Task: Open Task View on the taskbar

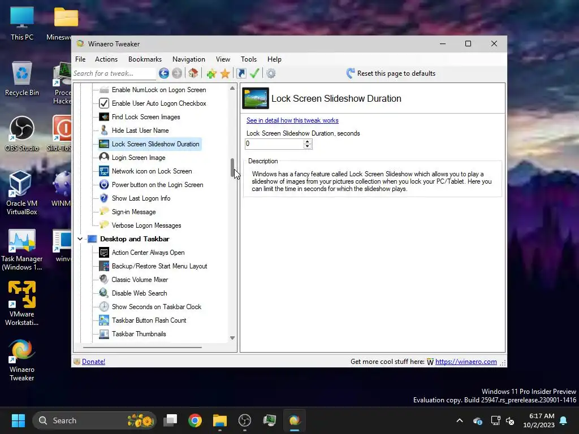Action: [x=170, y=420]
